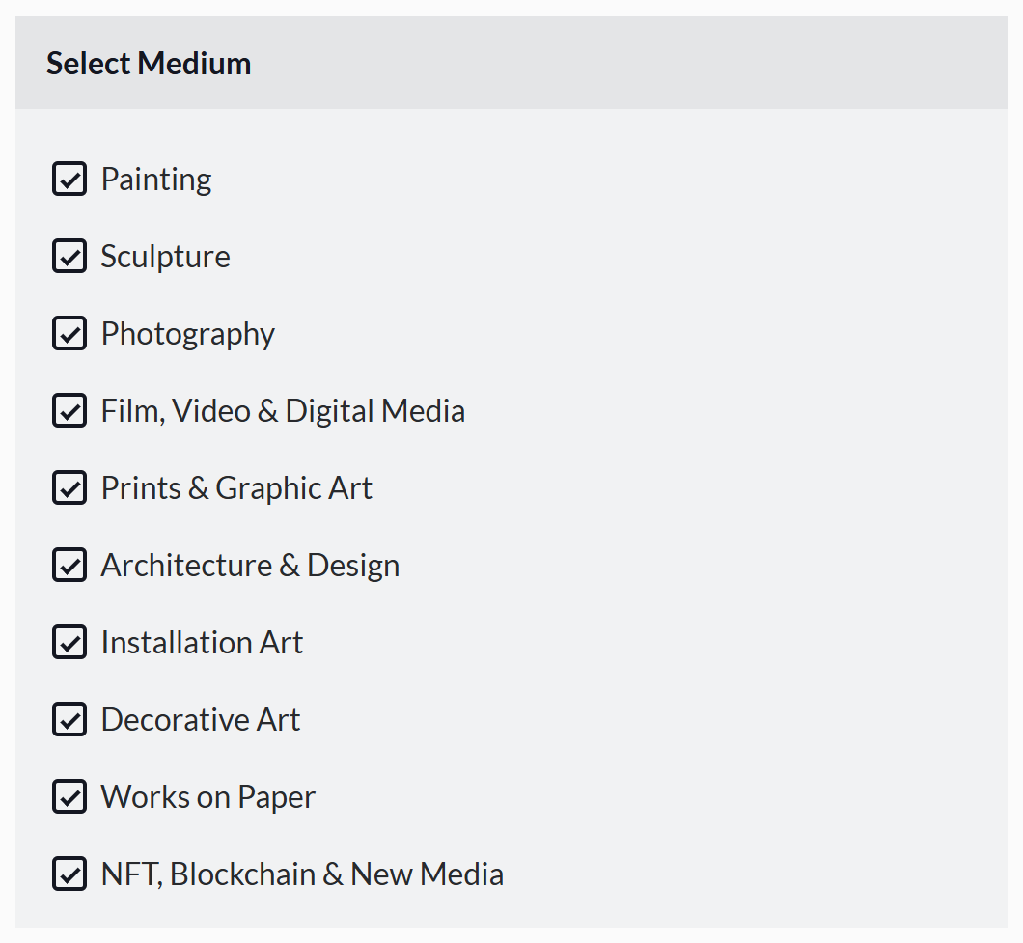Uncheck Prints & Graphic Art checkbox
Screen dimensions: 1023x943
click(69, 488)
